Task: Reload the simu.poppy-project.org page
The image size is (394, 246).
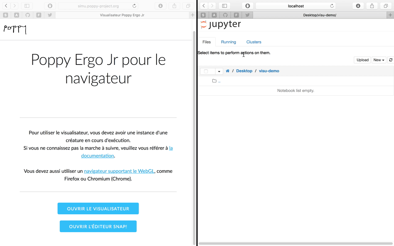Action: pyautogui.click(x=134, y=6)
